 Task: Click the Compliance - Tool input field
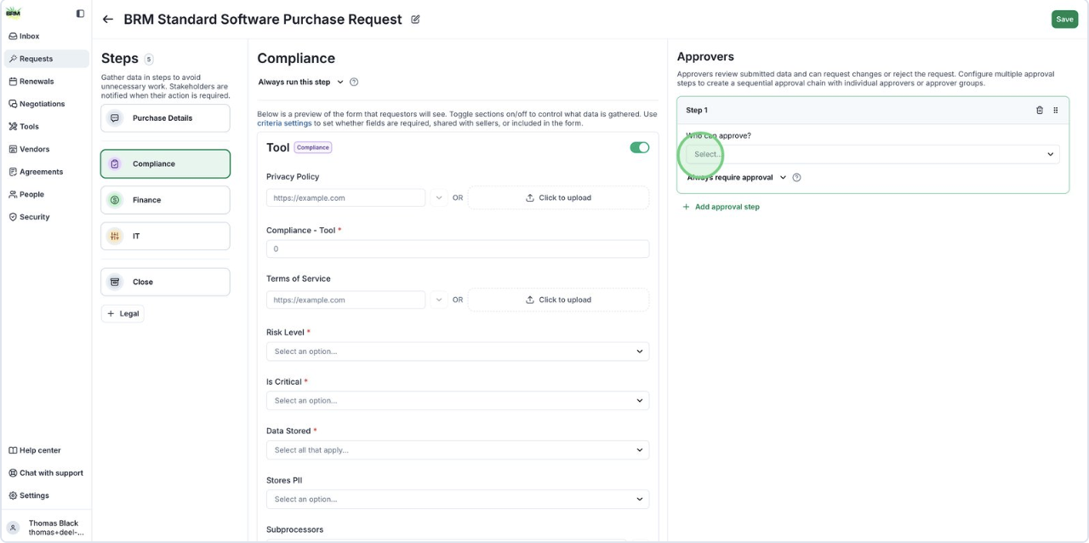(x=457, y=249)
